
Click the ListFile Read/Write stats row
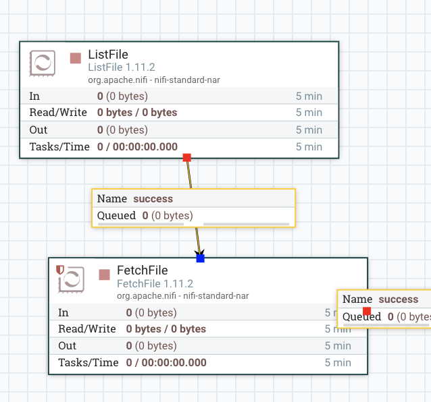176,113
